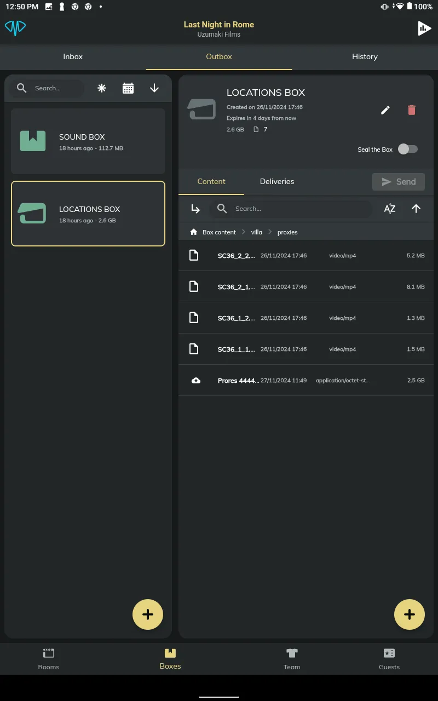Image resolution: width=438 pixels, height=701 pixels.
Task: Select the Prores 4444... file name
Action: pos(238,380)
